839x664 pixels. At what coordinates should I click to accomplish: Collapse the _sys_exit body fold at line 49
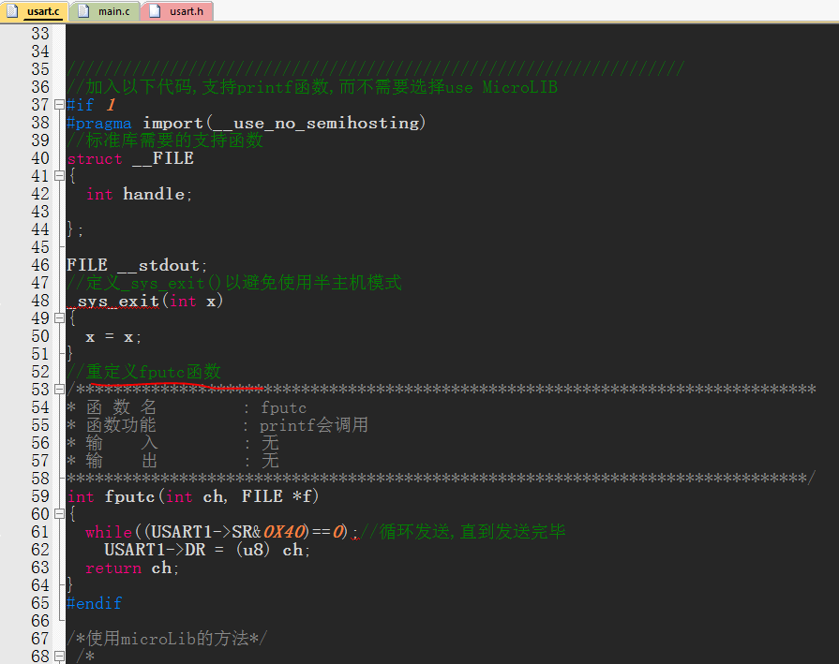point(59,318)
